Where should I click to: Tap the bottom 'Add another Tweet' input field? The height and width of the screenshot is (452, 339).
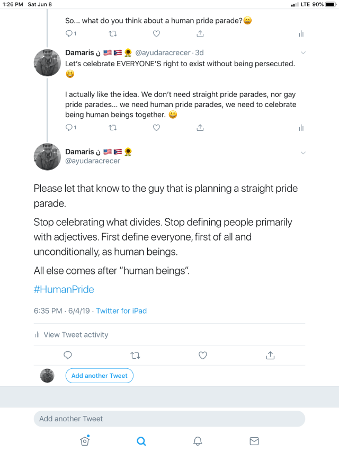pyautogui.click(x=169, y=419)
